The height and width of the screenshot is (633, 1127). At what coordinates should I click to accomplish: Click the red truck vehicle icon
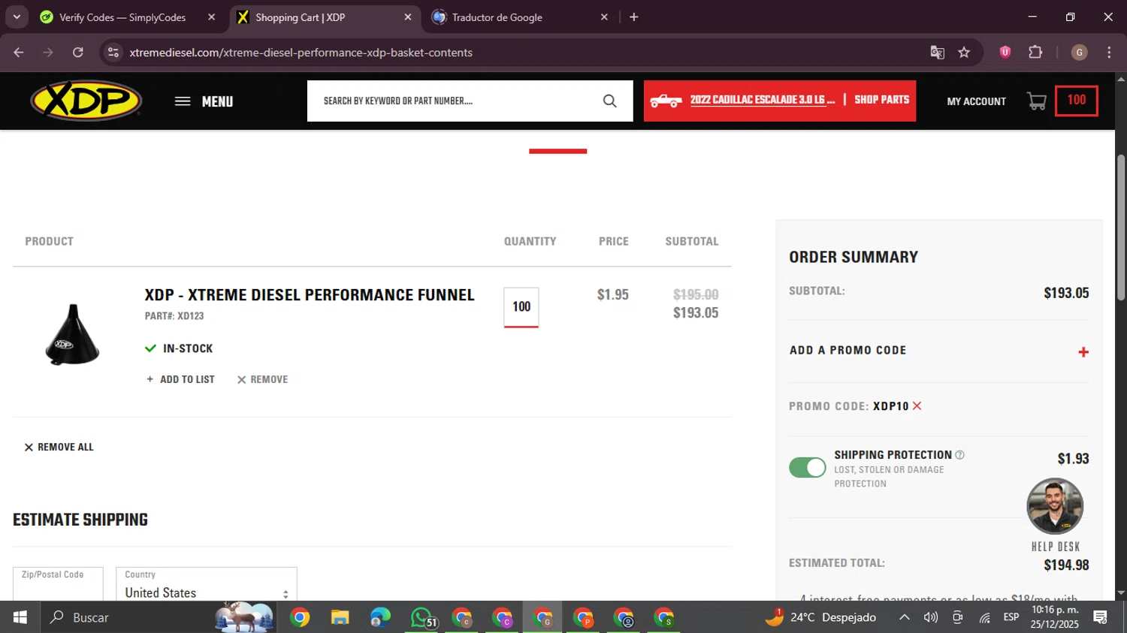(666, 101)
